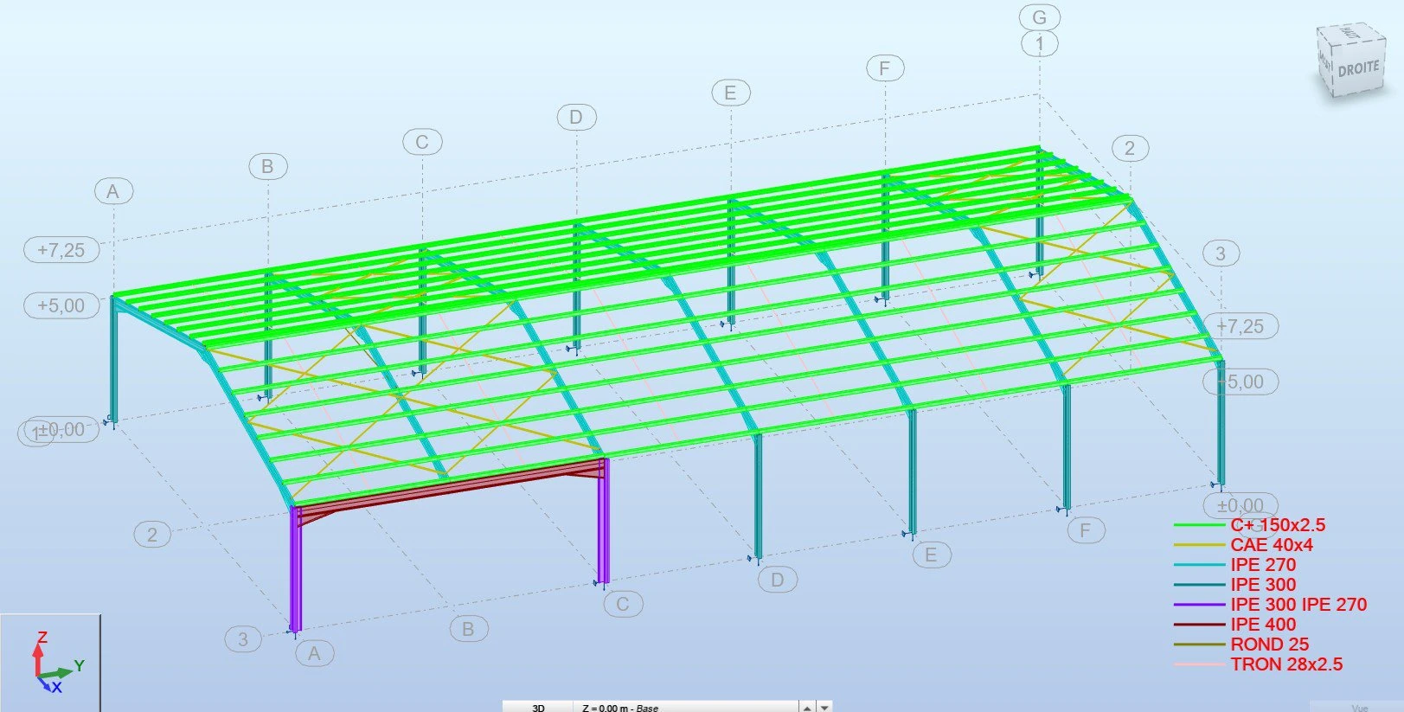1404x712 pixels.
Task: Click the DROITE face of the view cube
Action: coord(1359,69)
